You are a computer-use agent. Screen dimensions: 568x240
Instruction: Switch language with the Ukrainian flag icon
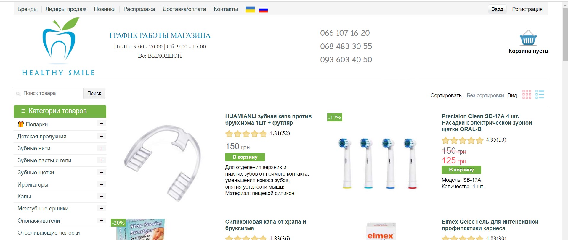point(250,9)
